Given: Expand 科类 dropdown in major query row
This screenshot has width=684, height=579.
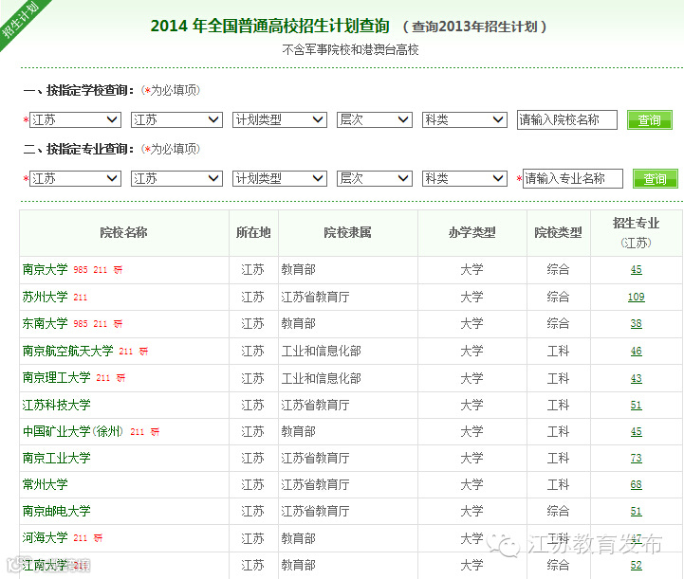Looking at the screenshot, I should [x=465, y=178].
